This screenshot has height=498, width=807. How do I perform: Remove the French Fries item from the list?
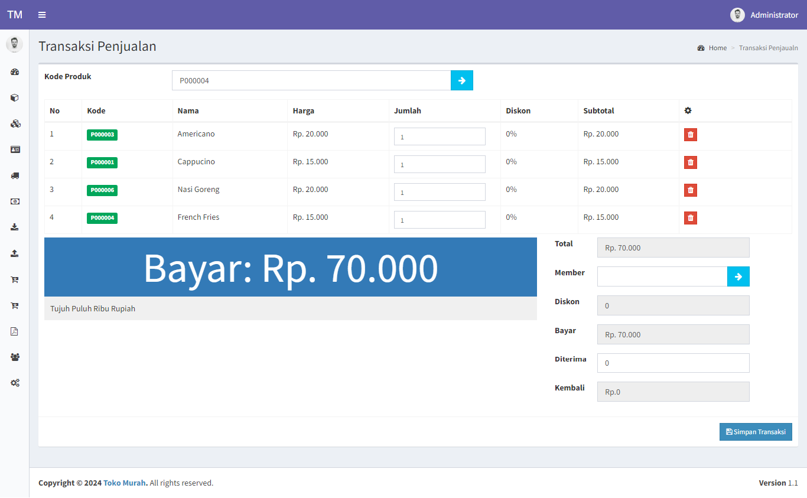(690, 218)
